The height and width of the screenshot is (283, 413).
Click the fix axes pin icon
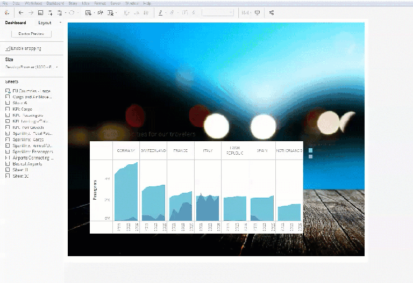point(194,13)
